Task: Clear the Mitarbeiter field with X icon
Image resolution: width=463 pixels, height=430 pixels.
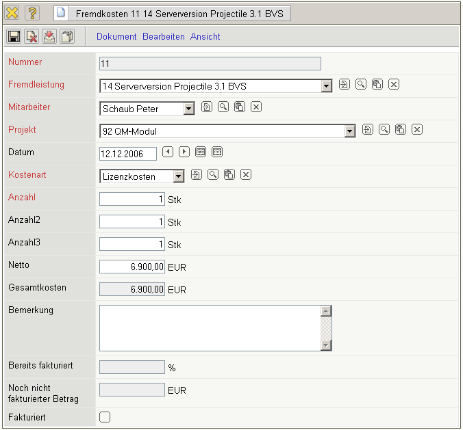Action: (x=256, y=107)
